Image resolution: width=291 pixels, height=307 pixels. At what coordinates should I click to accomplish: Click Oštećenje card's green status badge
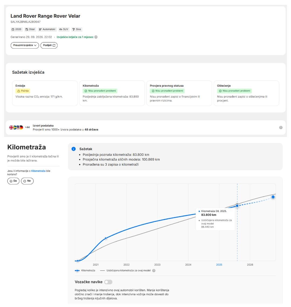(x=234, y=91)
